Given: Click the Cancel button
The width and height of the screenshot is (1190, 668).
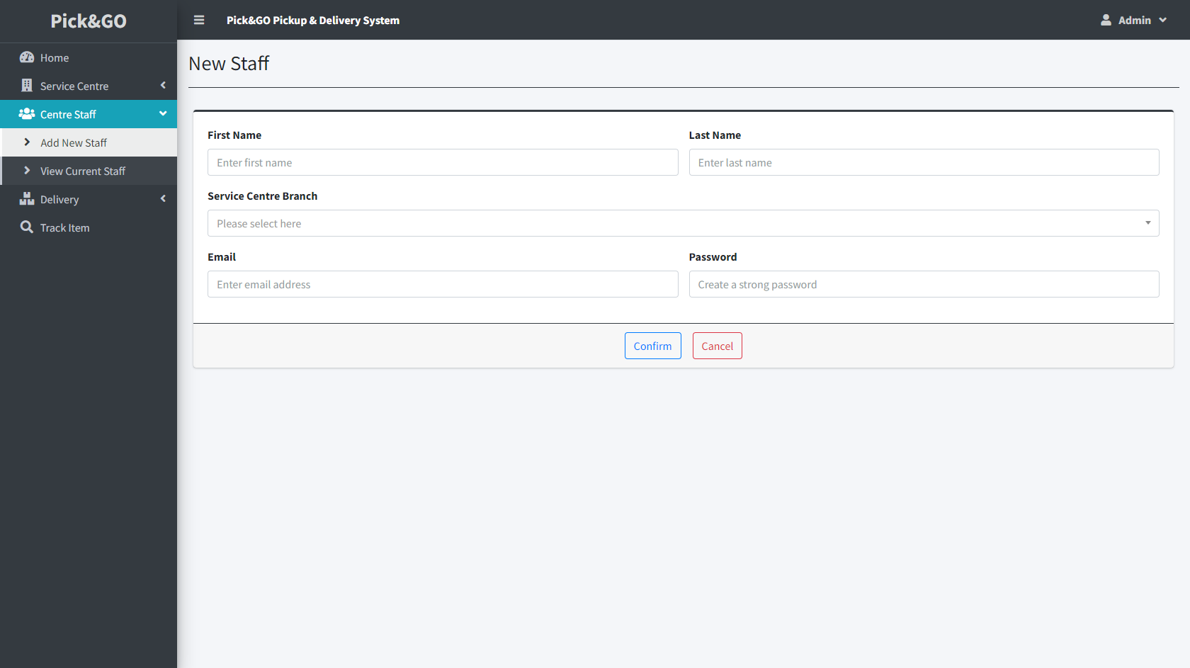Looking at the screenshot, I should [717, 346].
